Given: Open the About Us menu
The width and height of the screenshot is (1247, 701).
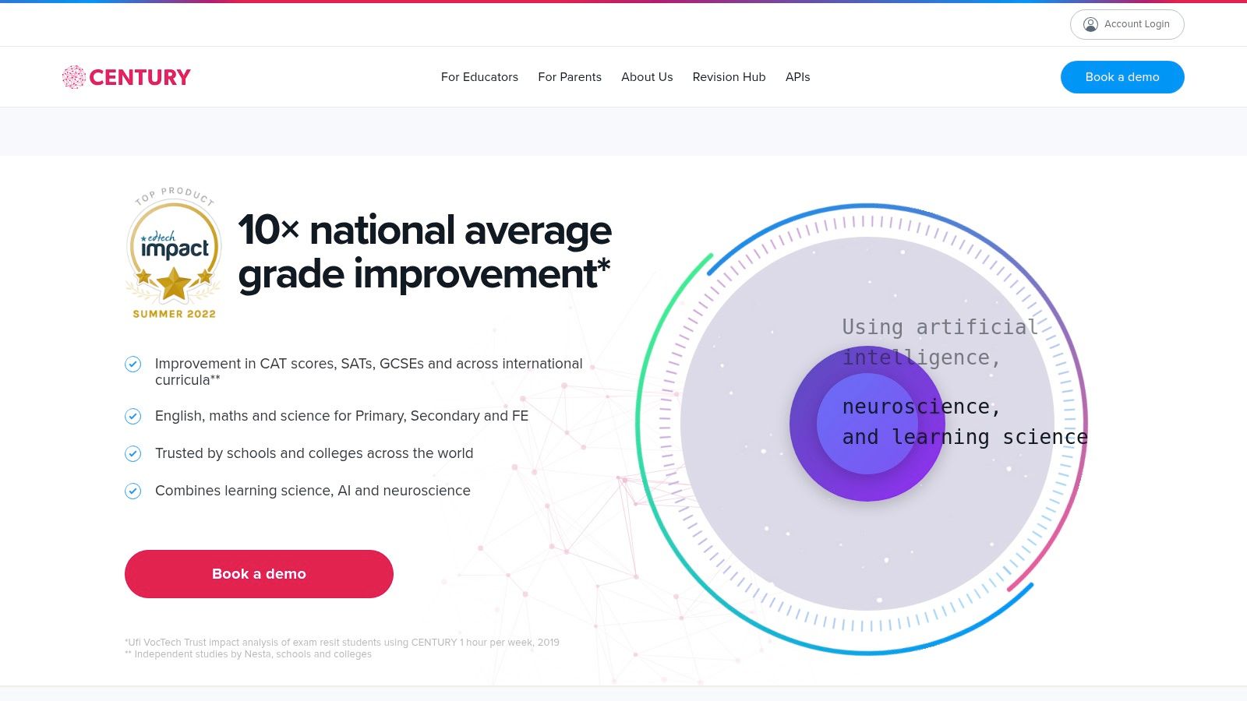Looking at the screenshot, I should pyautogui.click(x=647, y=77).
